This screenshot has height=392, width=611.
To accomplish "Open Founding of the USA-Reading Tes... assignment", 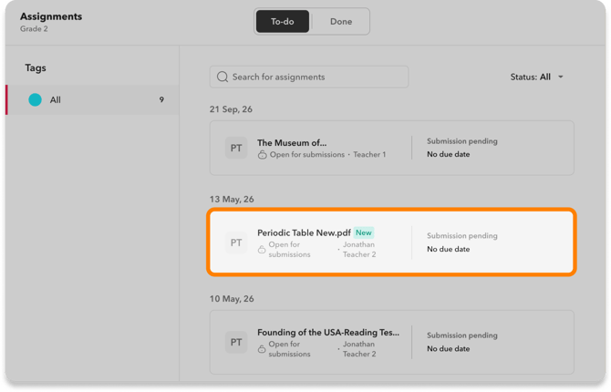I will coord(391,342).
